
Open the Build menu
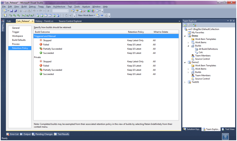[x=24, y=7]
